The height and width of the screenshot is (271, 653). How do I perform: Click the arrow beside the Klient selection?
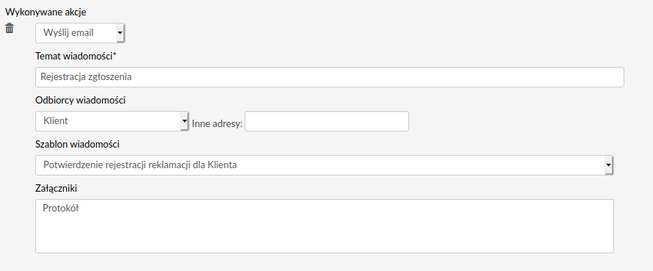coord(184,121)
